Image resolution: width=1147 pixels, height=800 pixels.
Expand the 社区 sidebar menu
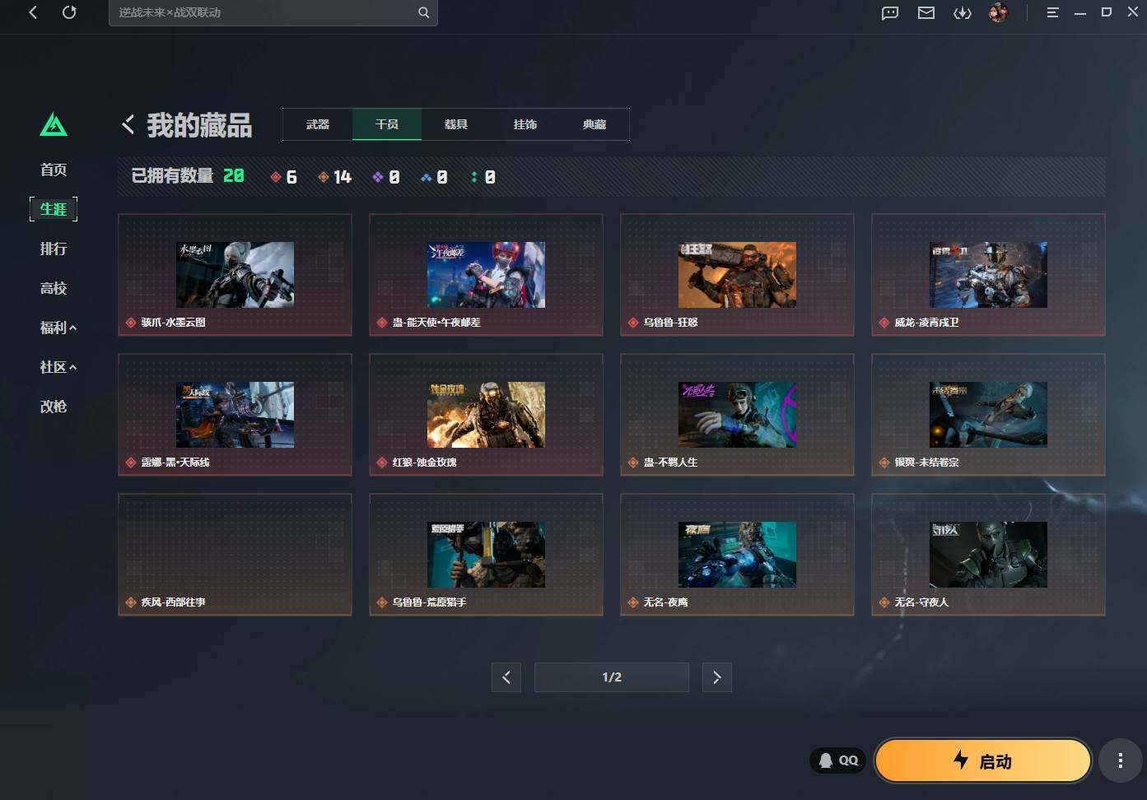point(58,367)
